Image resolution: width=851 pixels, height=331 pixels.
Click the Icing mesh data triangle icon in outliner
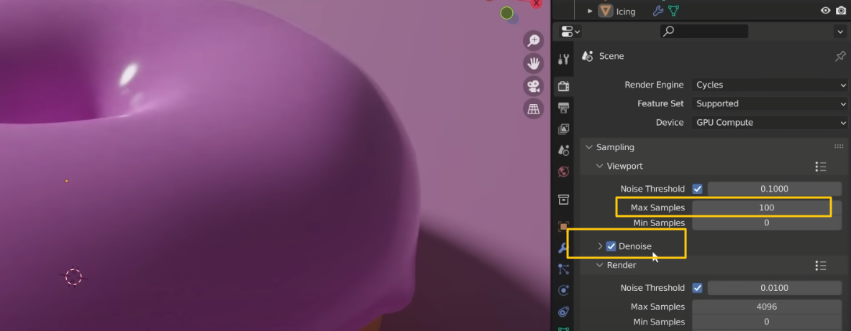point(673,11)
